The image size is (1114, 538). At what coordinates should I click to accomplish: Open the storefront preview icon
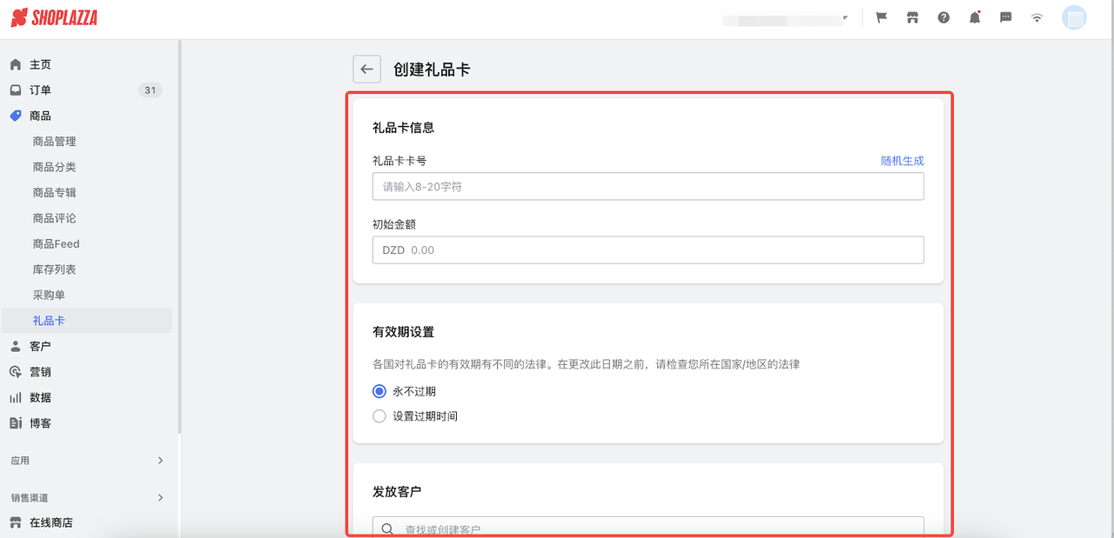click(911, 17)
